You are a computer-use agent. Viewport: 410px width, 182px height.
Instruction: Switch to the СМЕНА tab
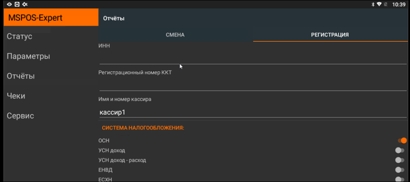(175, 34)
